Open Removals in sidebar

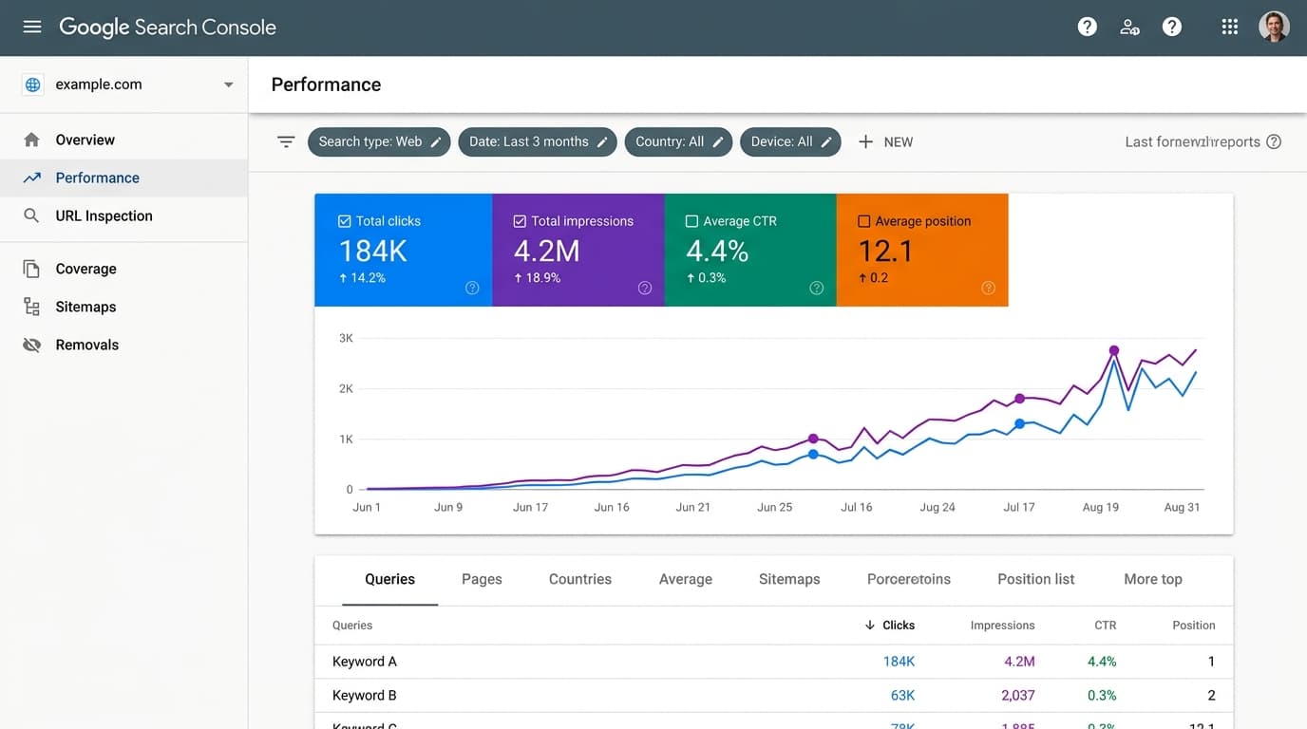coord(123,345)
